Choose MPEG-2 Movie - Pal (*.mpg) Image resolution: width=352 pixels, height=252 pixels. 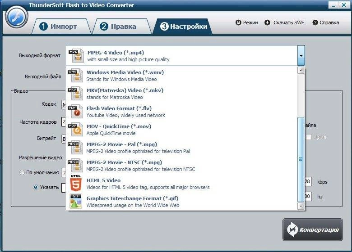tap(181, 148)
